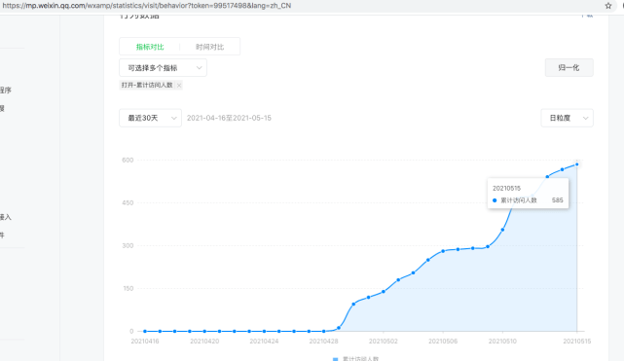Click the 20210515 data point on the chart
624x361 pixels.
(576, 164)
